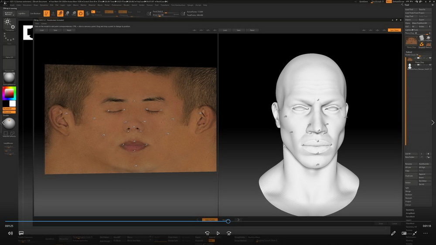Toggle the Sync Views button
Screen dimensions: 436x245
coord(394,30)
